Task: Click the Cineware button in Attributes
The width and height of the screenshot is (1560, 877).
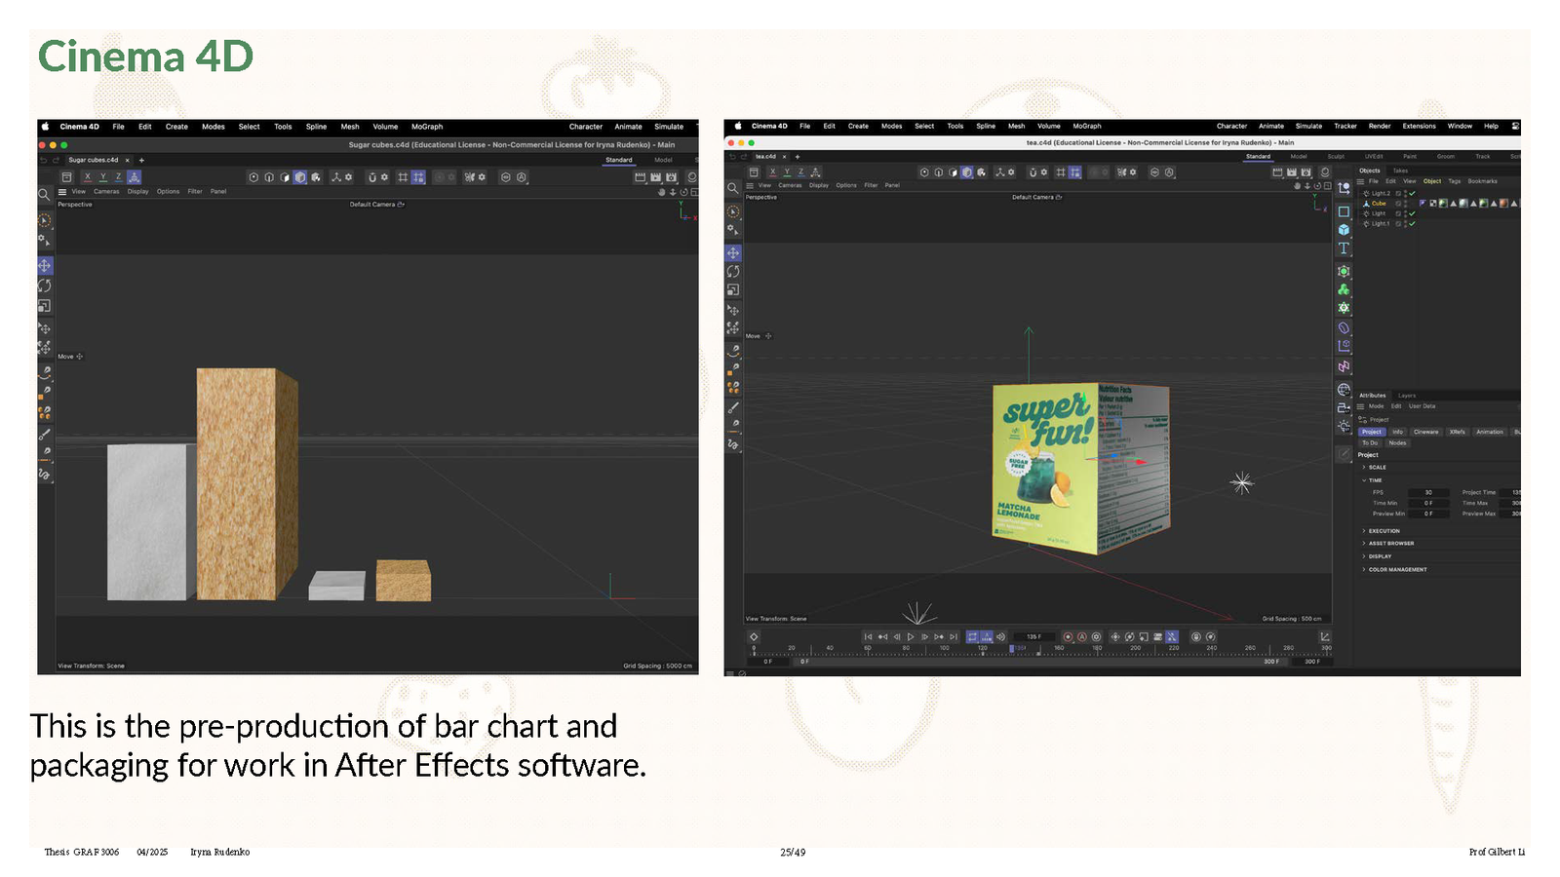Action: (1425, 432)
